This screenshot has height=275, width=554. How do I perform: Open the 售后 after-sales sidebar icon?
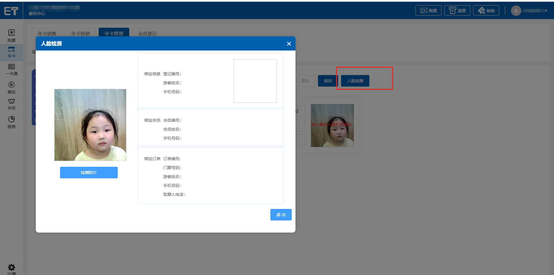12,87
